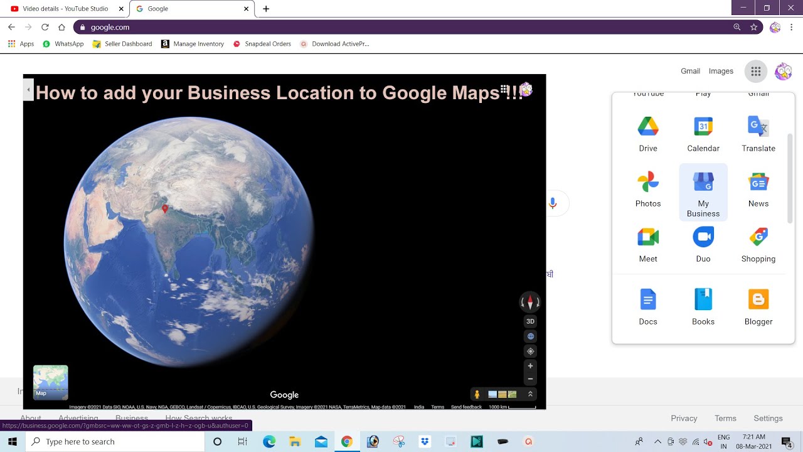
Task: Select the Google browser tab
Action: (x=192, y=9)
